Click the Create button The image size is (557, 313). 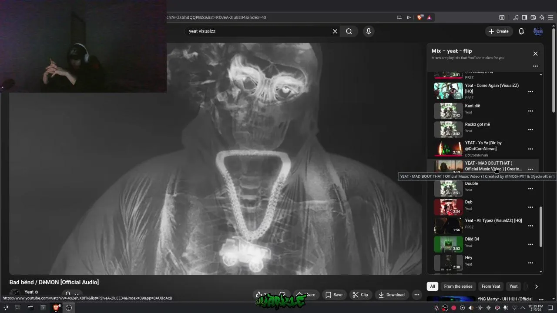click(x=499, y=31)
